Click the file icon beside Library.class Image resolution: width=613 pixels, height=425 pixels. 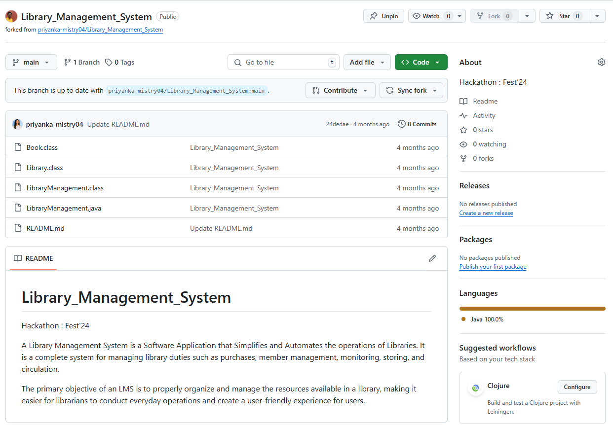[x=18, y=168]
